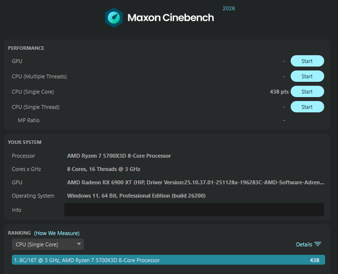This screenshot has width=338, height=274.
Task: Click the 438 pts single core score
Action: (x=279, y=92)
